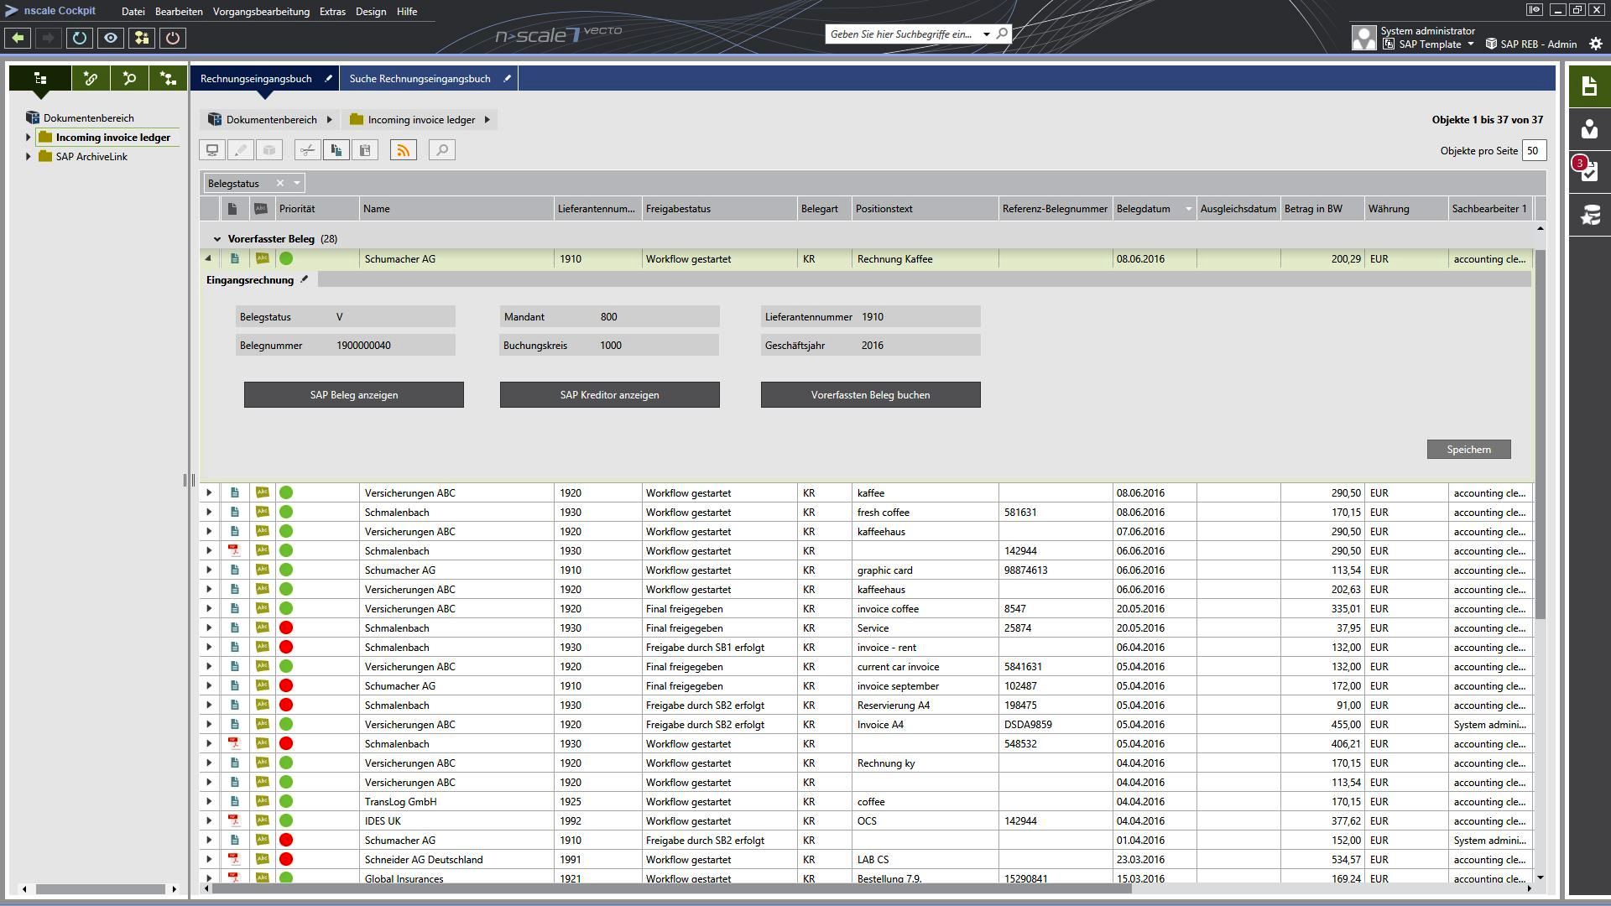The width and height of the screenshot is (1611, 906).
Task: Edit Eingangsrechnung with pencil icon
Action: [x=305, y=279]
